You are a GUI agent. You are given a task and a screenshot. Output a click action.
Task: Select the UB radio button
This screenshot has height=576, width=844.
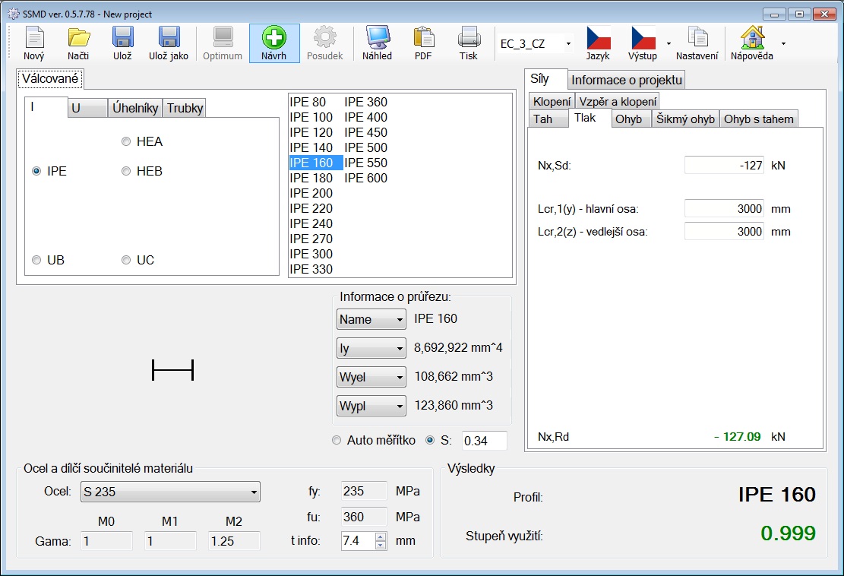36,260
